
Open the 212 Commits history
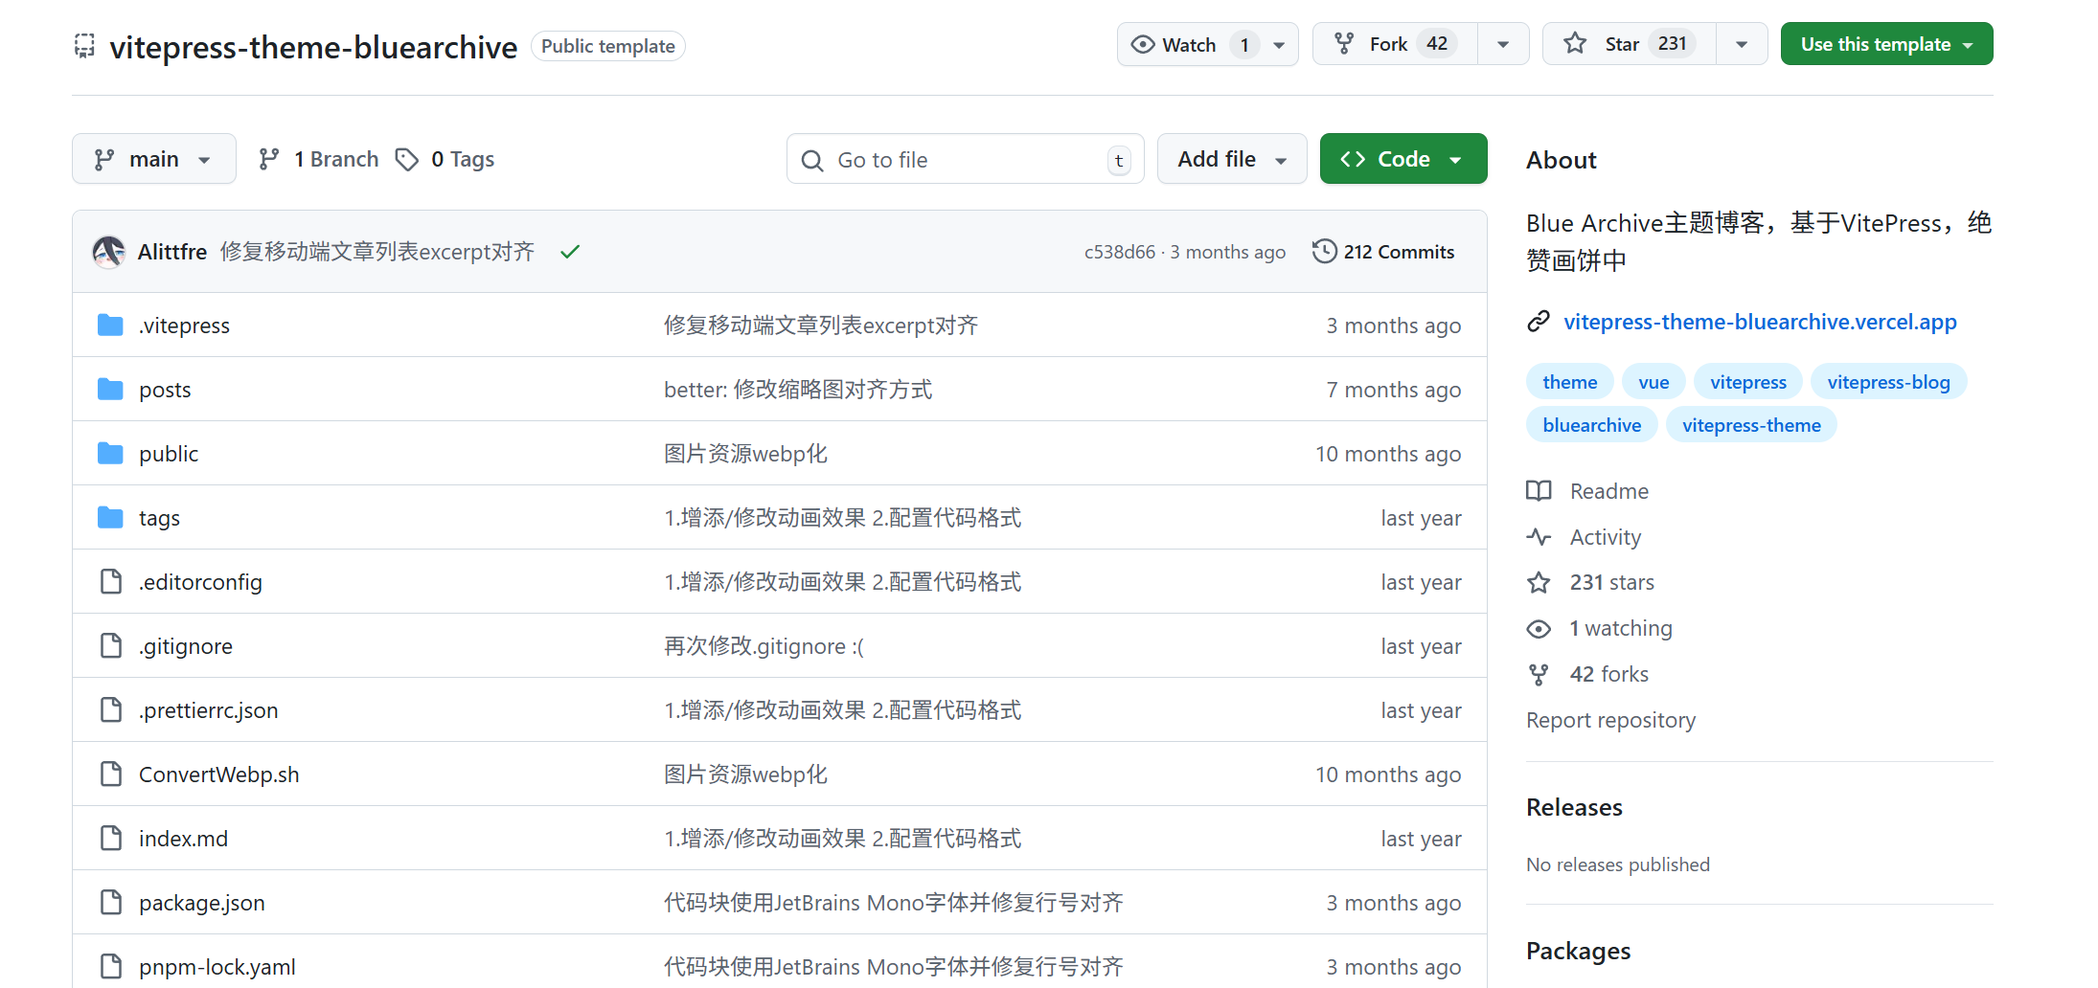1383,252
